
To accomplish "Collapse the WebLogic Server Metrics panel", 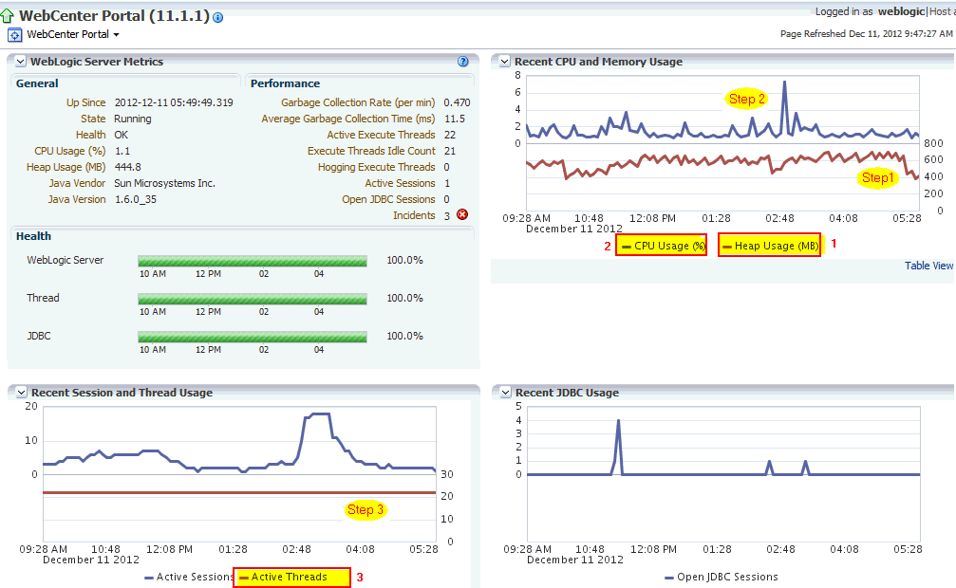I will (21, 62).
